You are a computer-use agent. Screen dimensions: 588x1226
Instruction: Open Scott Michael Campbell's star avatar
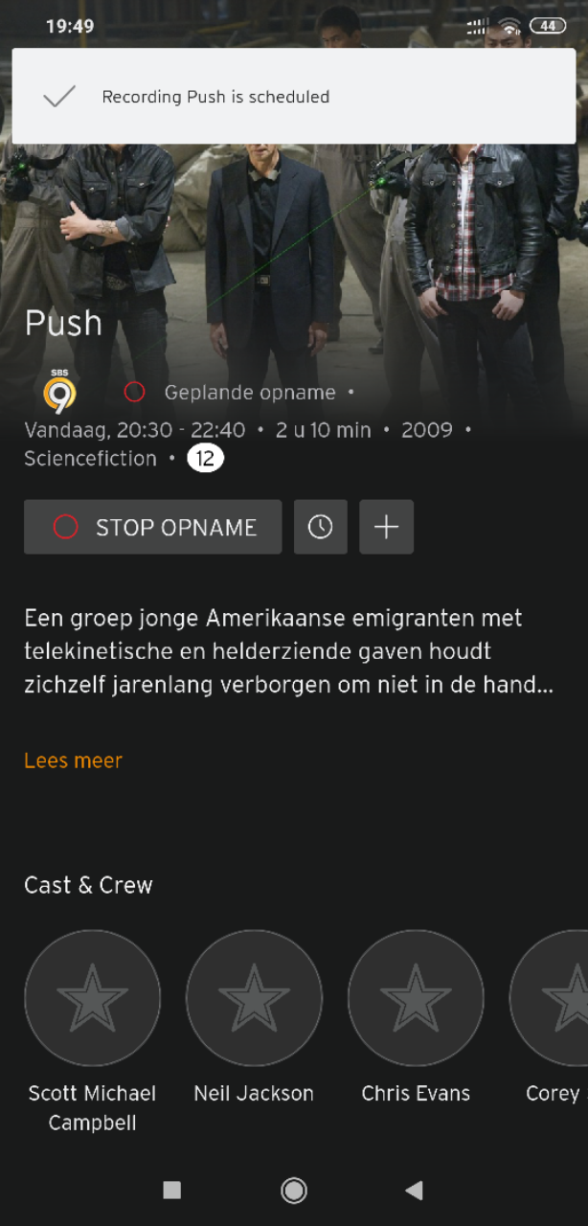click(x=92, y=998)
